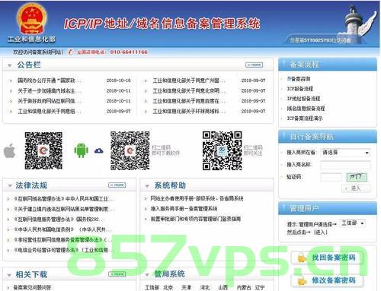Click the captcha verification image
Viewport: 381px width, 291px height.
(x=357, y=177)
